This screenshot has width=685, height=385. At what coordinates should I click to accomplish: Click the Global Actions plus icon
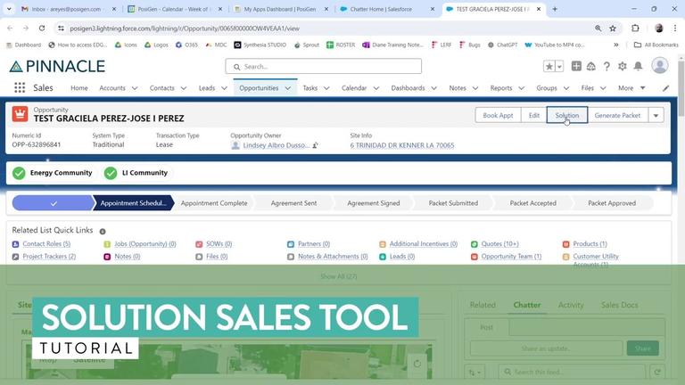tap(576, 66)
